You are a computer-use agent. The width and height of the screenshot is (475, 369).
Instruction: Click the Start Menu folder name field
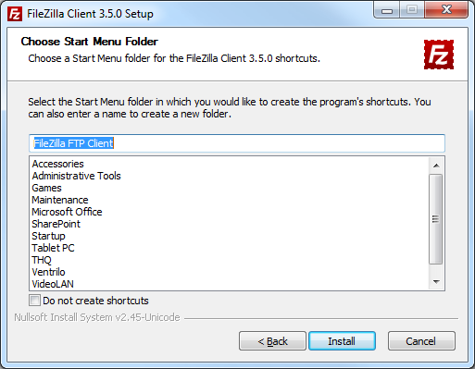pos(237,143)
